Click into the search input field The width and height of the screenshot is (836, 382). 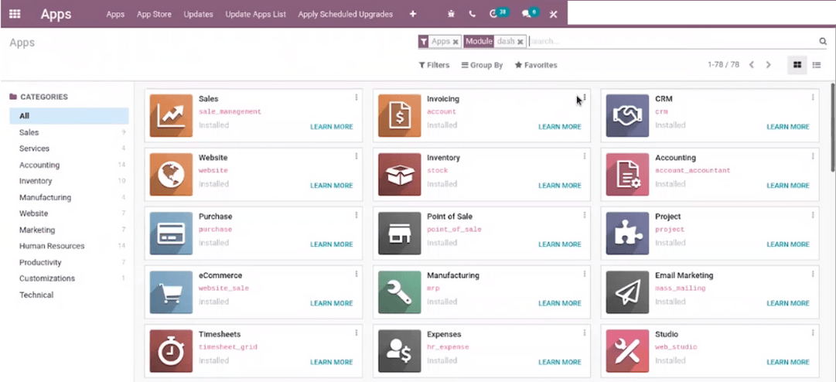point(672,41)
